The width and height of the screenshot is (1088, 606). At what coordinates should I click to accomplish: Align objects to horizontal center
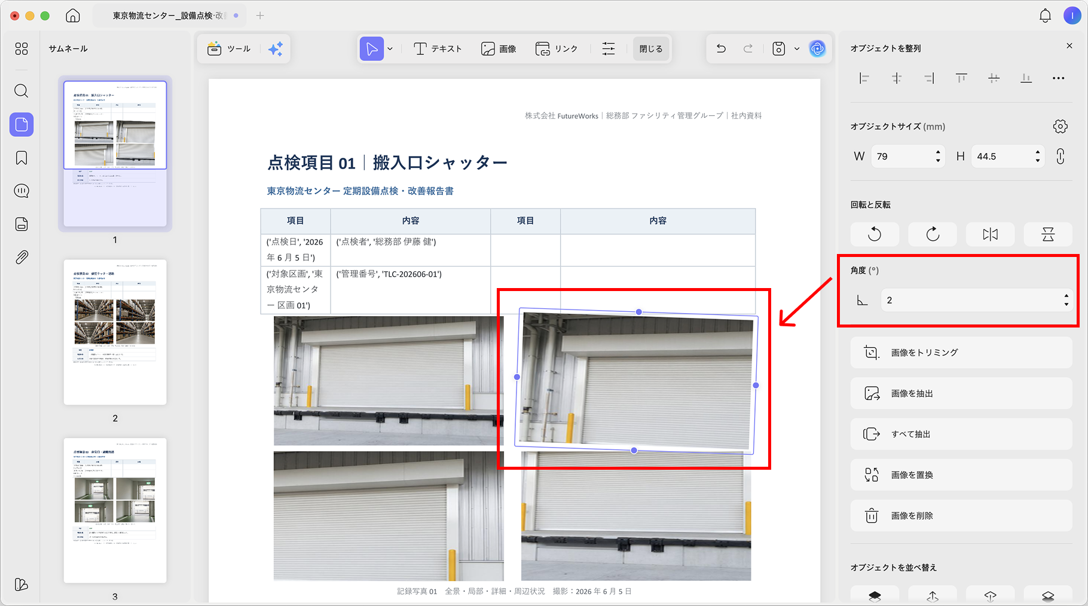tap(897, 78)
